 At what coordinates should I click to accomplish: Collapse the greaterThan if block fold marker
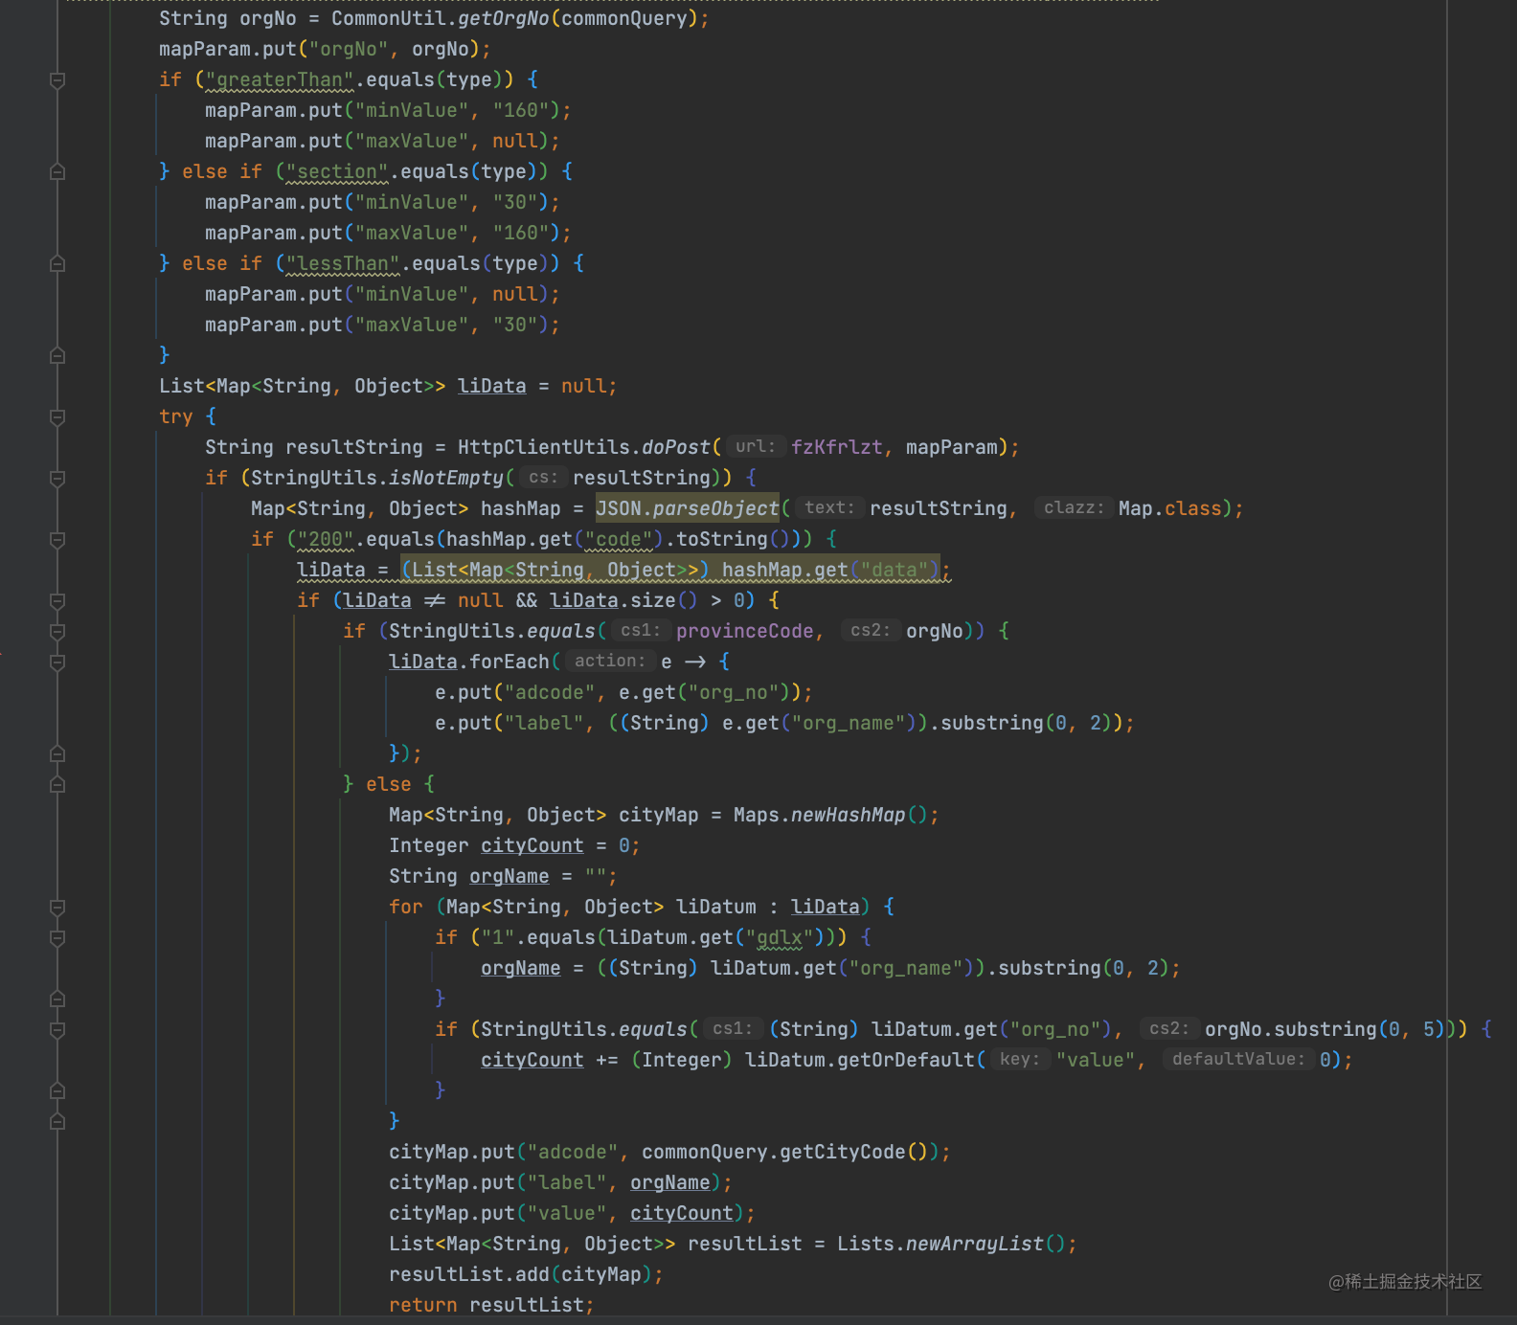tap(57, 80)
